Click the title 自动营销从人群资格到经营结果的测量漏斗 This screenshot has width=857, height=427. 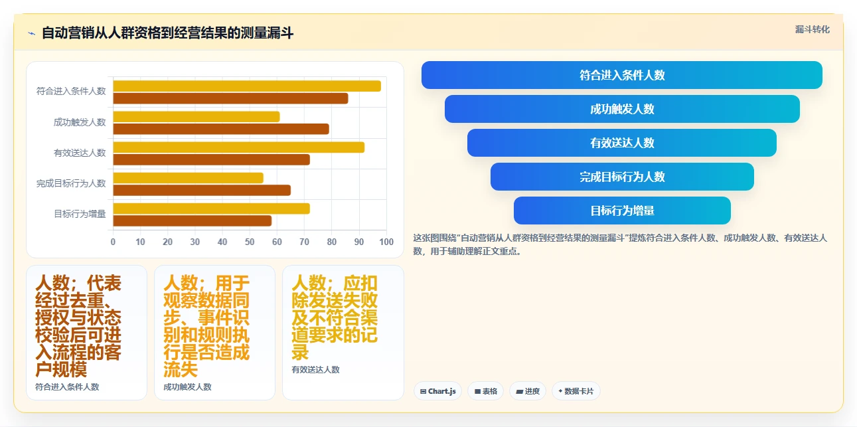click(x=167, y=33)
